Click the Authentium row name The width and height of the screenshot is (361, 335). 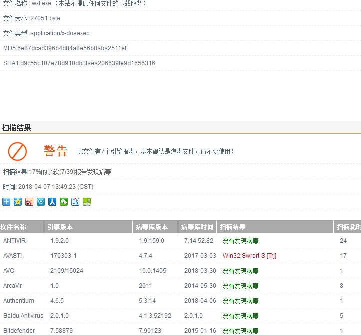[x=19, y=301]
